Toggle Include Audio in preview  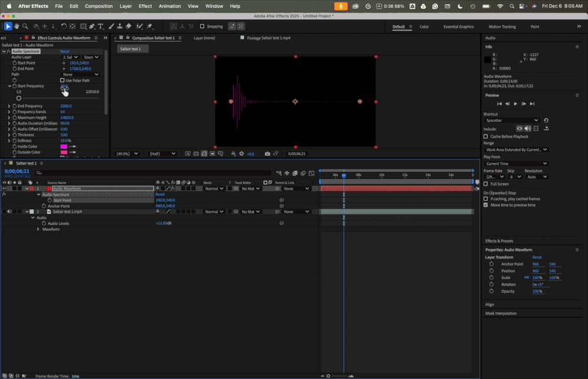(527, 129)
